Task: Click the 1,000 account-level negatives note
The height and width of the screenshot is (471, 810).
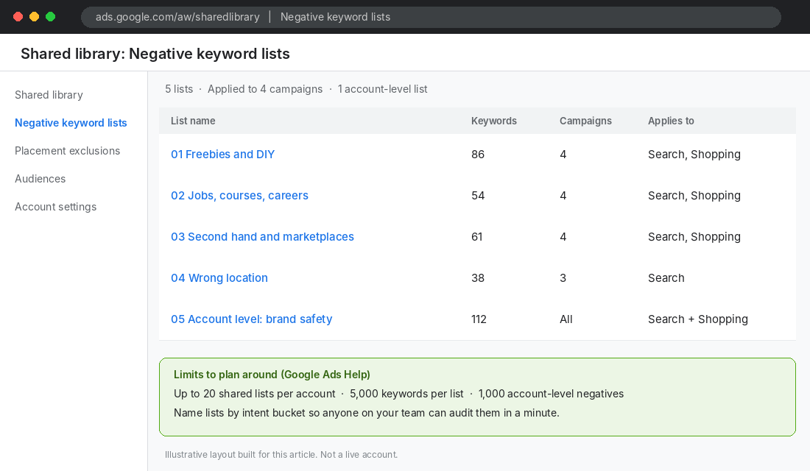Action: tap(552, 394)
